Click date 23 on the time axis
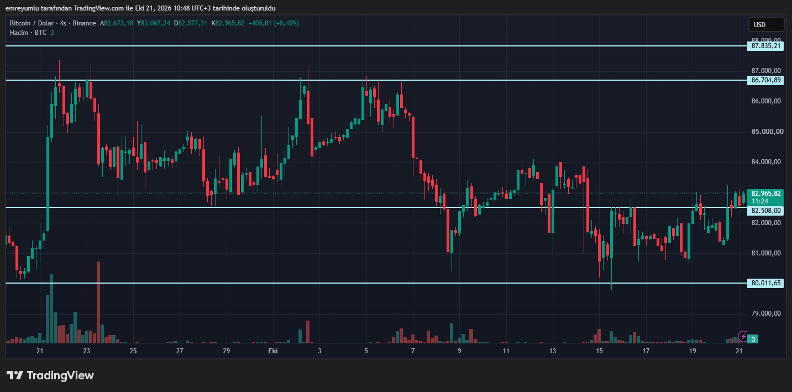 (86, 351)
